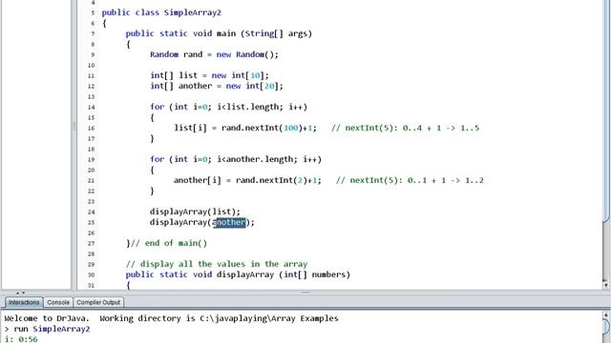The height and width of the screenshot is (343, 611).
Task: Click the Interactions pane scrollbar thumb
Action: 606,326
